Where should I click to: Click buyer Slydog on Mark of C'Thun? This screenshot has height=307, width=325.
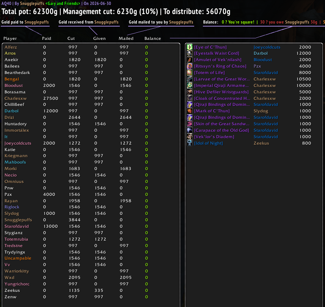(x=261, y=111)
